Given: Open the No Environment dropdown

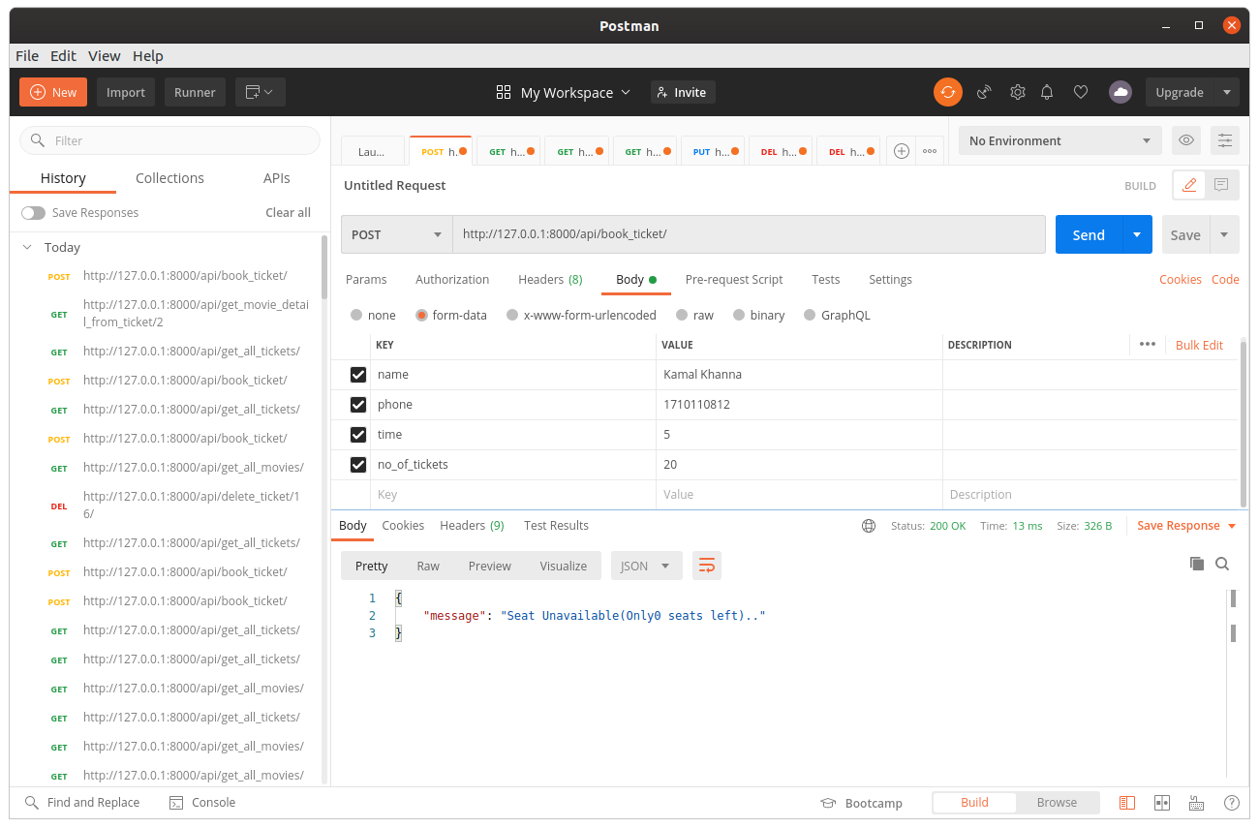Looking at the screenshot, I should coord(1060,140).
